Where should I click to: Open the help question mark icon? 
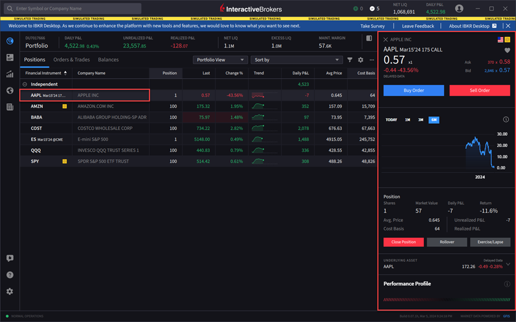tap(10, 275)
